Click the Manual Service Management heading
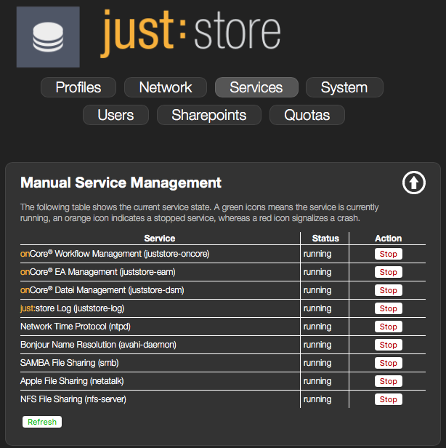 (x=121, y=183)
